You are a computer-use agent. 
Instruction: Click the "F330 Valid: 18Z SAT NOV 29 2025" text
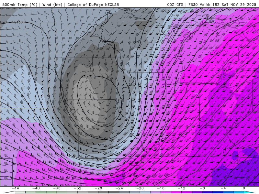(x=222, y=5)
